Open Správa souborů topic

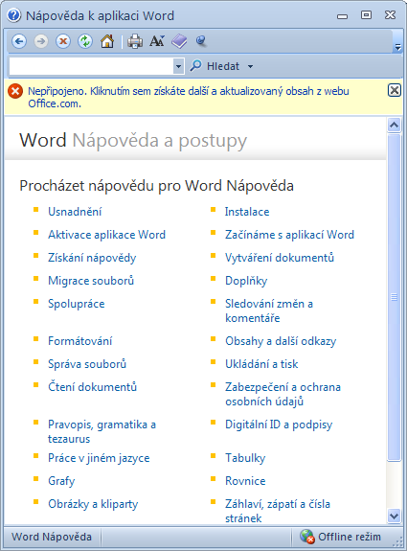(x=87, y=364)
